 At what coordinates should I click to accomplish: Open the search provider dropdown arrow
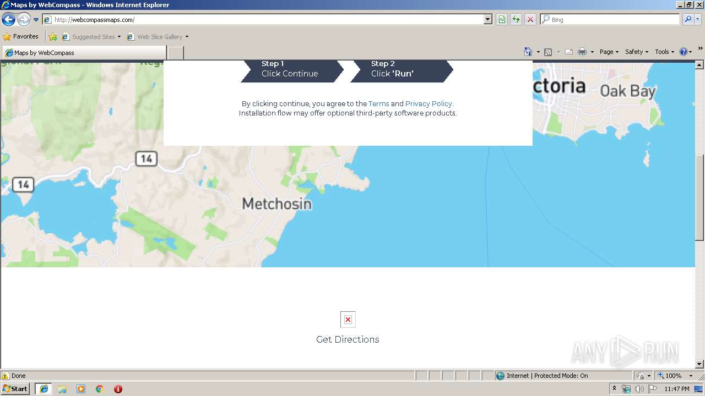(x=698, y=19)
